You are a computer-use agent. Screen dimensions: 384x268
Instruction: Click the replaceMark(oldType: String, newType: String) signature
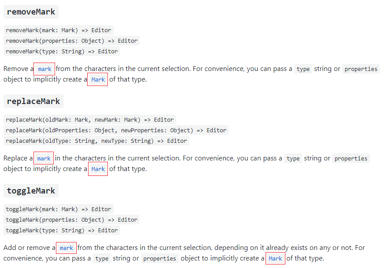click(96, 141)
